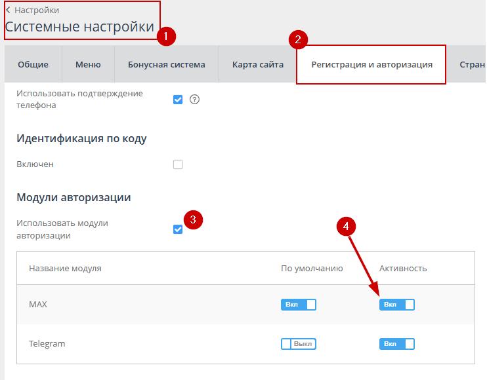Go back to Настройки via chevron link
Viewport: 487px width, 380px height.
pyautogui.click(x=33, y=10)
